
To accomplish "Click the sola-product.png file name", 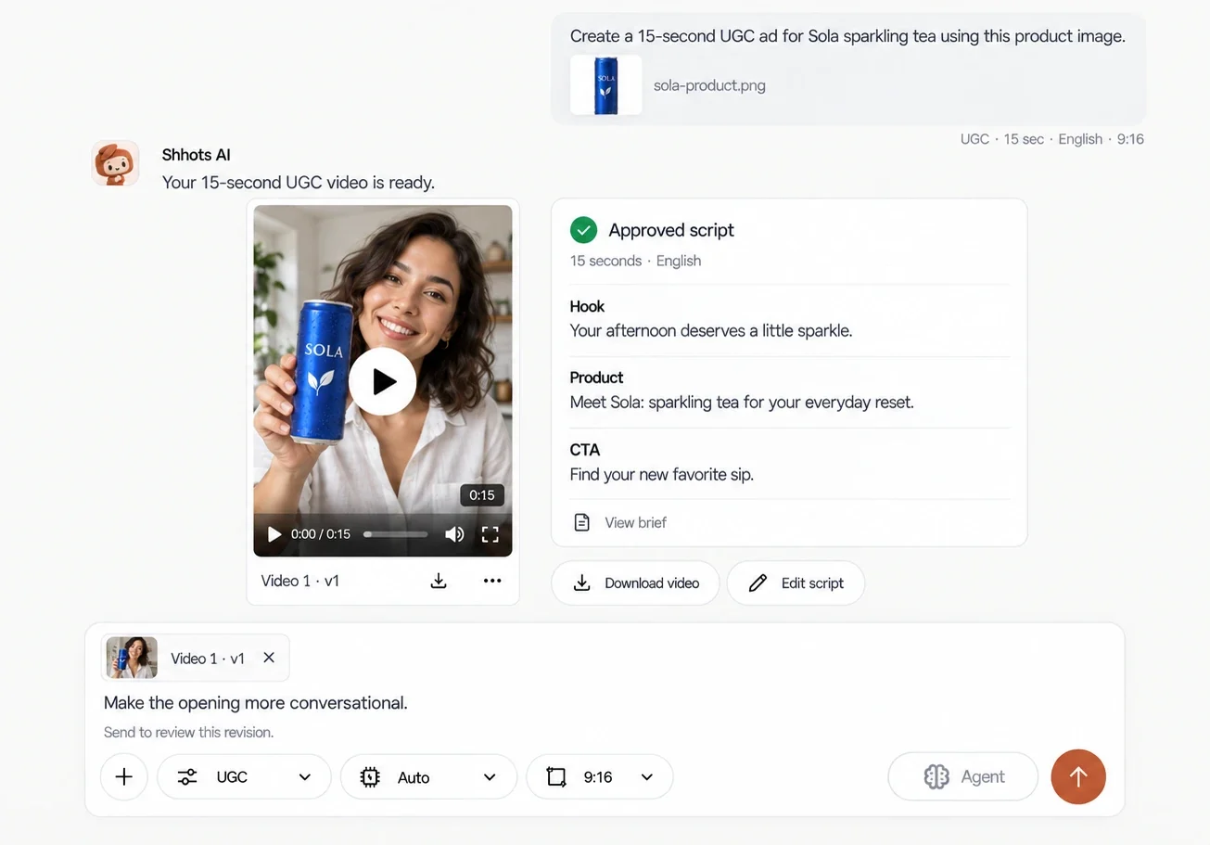I will (x=709, y=85).
